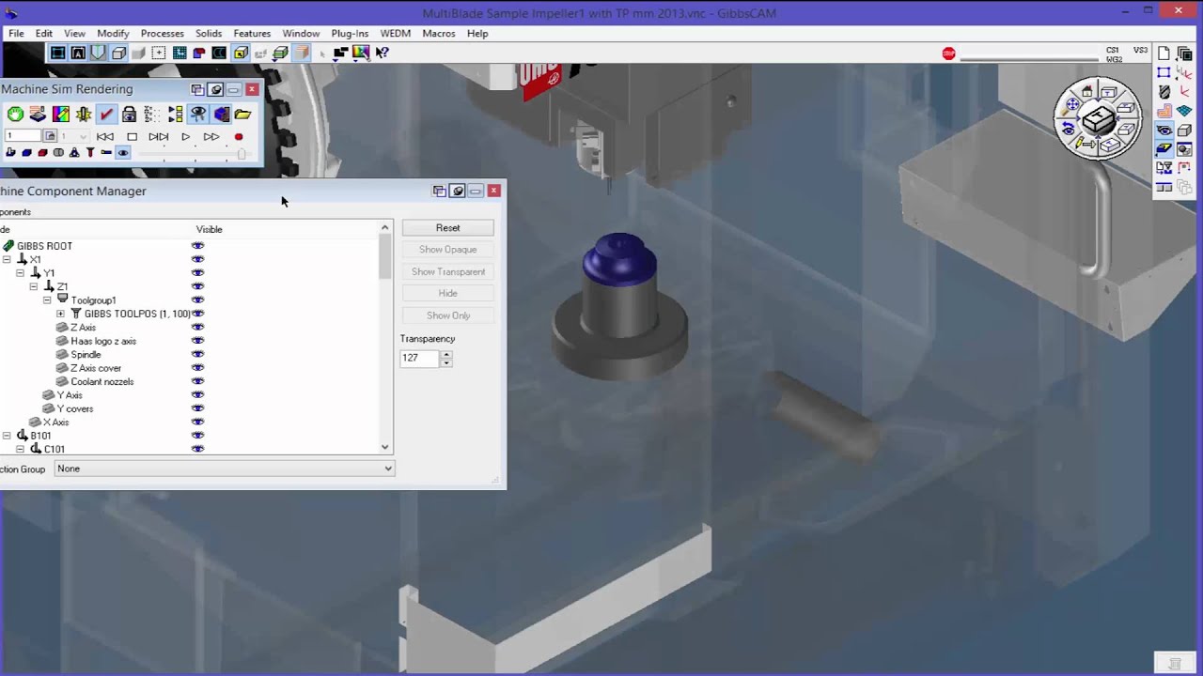Image resolution: width=1203 pixels, height=676 pixels.
Task: Open the Collision Group None dropdown
Action: tap(224, 469)
